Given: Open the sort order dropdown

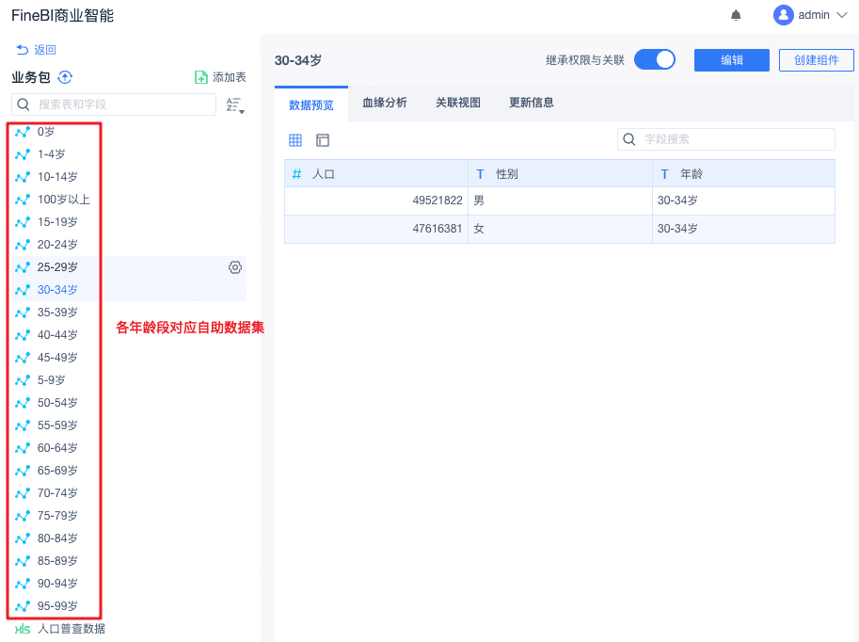Looking at the screenshot, I should tap(235, 104).
